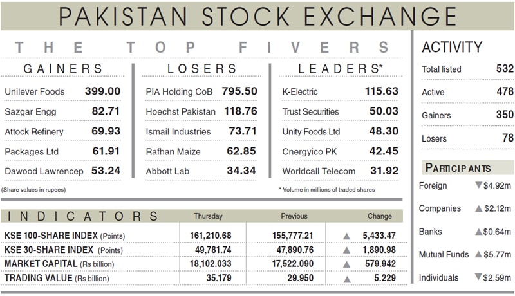
Task: Click the KSE 100-Share Index Thursday value
Action: pos(211,236)
